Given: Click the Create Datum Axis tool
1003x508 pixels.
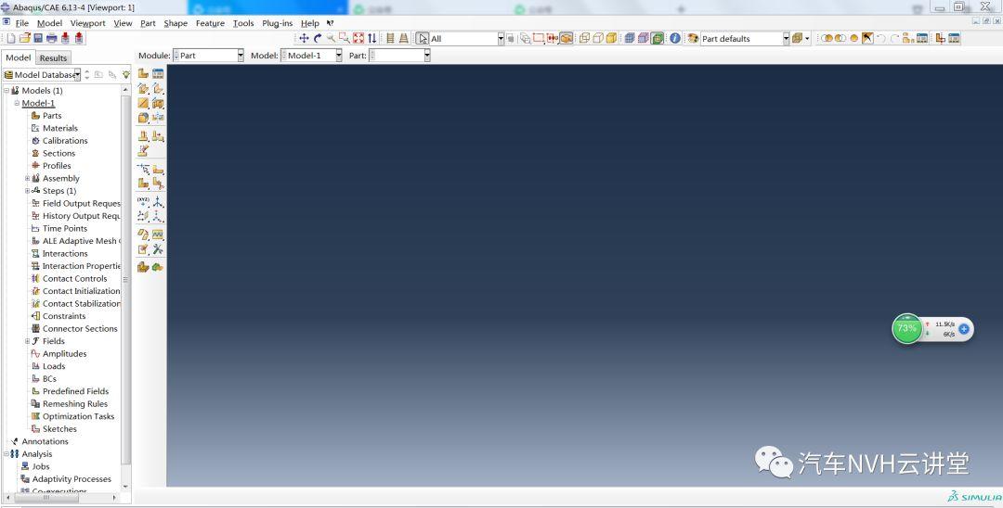Looking at the screenshot, I should 158,201.
